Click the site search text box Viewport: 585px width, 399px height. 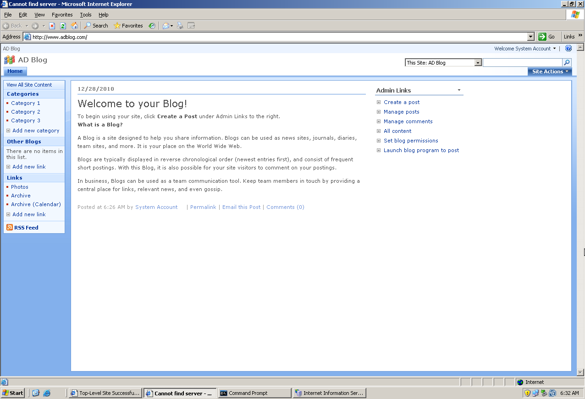click(x=522, y=63)
